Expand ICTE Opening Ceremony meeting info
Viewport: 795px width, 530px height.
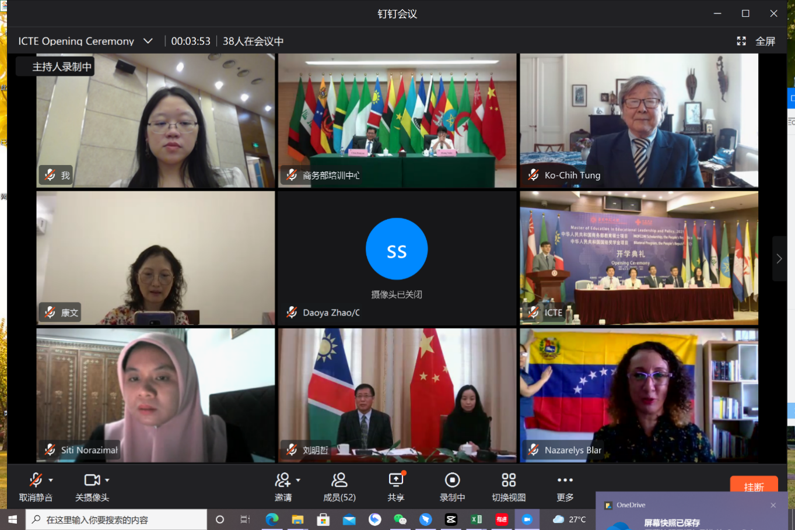[x=148, y=41]
